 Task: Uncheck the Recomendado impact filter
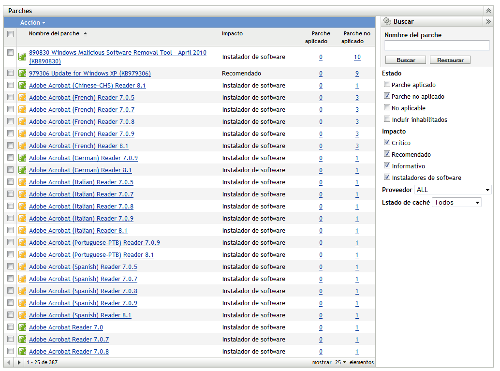387,154
